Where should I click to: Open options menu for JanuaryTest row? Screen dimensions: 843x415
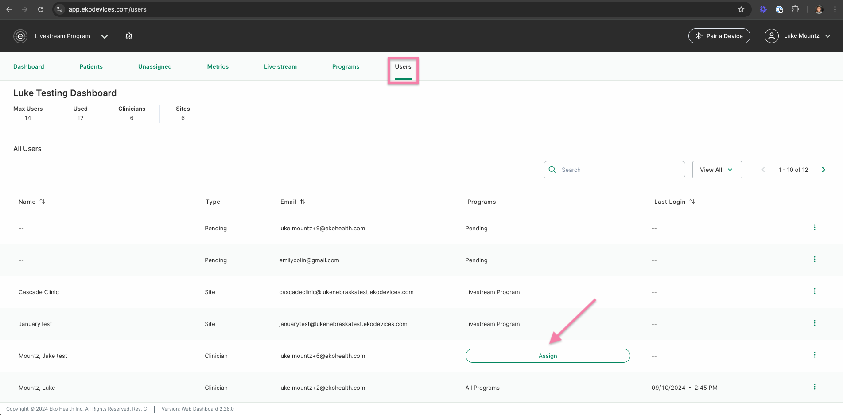[x=814, y=323]
